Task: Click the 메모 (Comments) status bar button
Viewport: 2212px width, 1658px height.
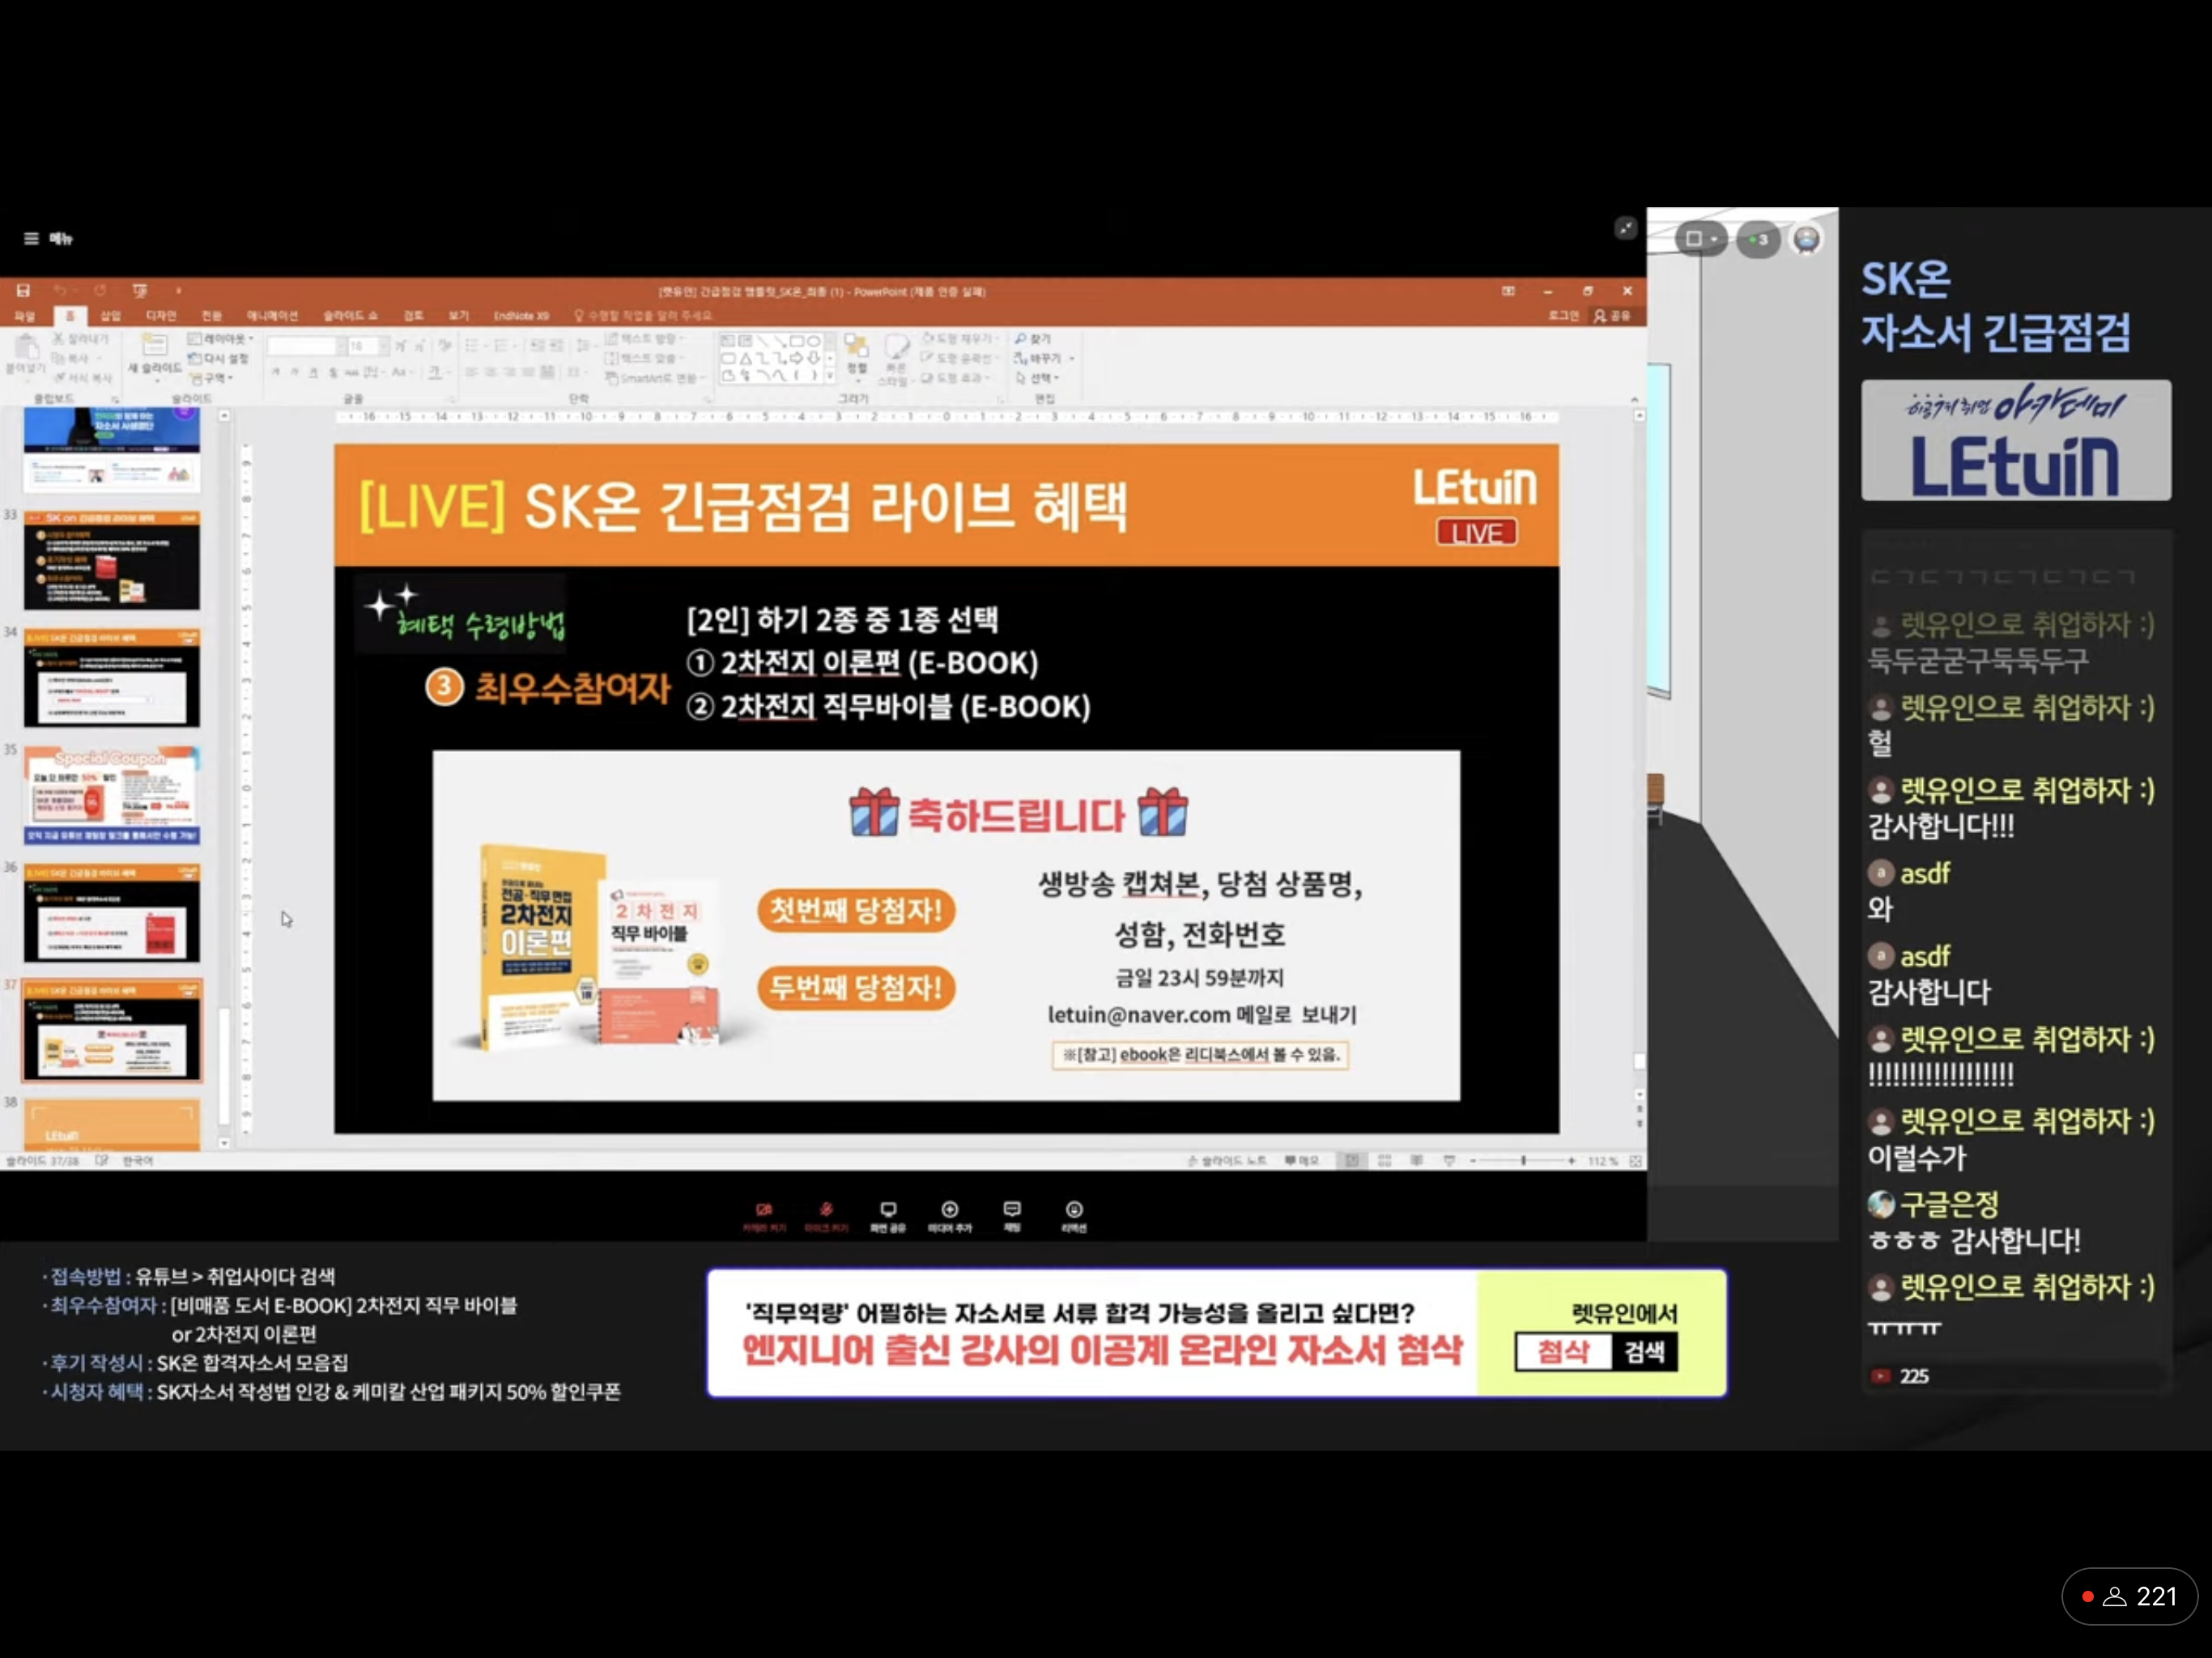Action: [1302, 1161]
